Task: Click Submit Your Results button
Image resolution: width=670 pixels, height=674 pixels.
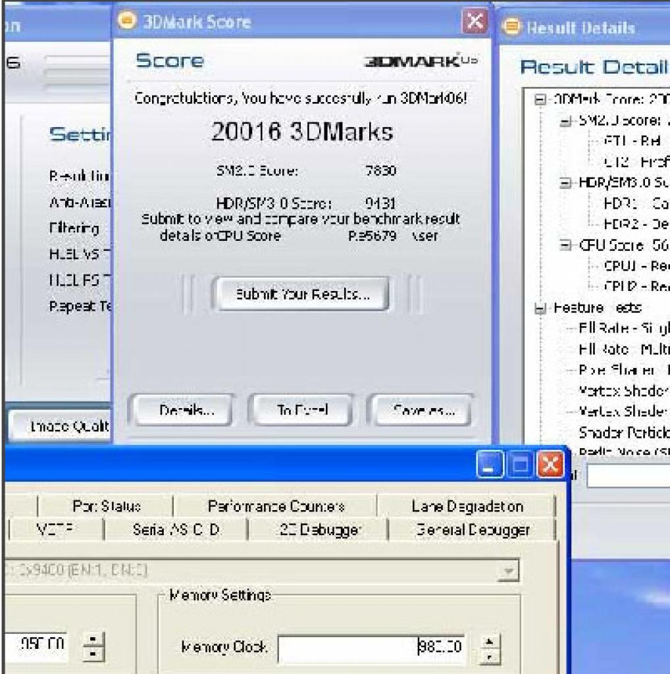Action: click(301, 294)
